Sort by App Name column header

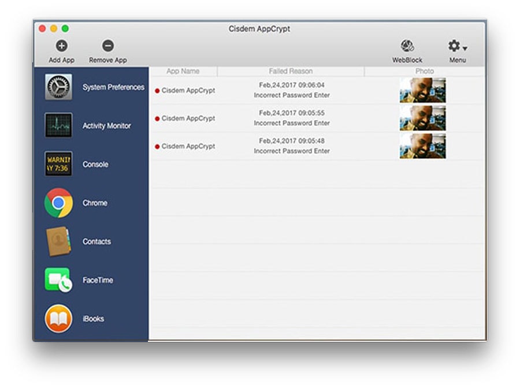click(x=183, y=71)
